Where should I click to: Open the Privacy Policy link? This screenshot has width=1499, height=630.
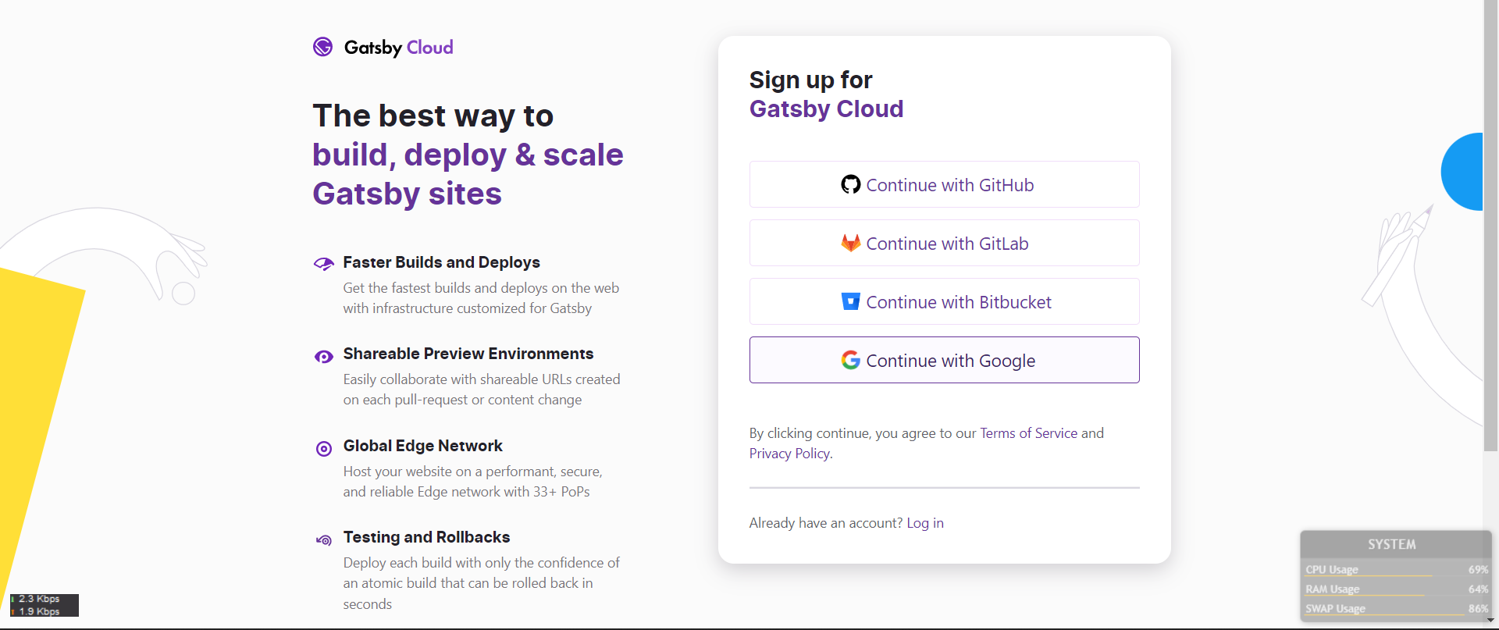point(789,454)
